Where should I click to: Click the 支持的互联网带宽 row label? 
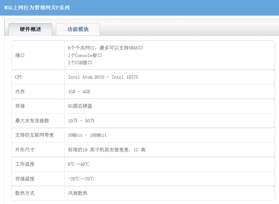[x=34, y=135]
